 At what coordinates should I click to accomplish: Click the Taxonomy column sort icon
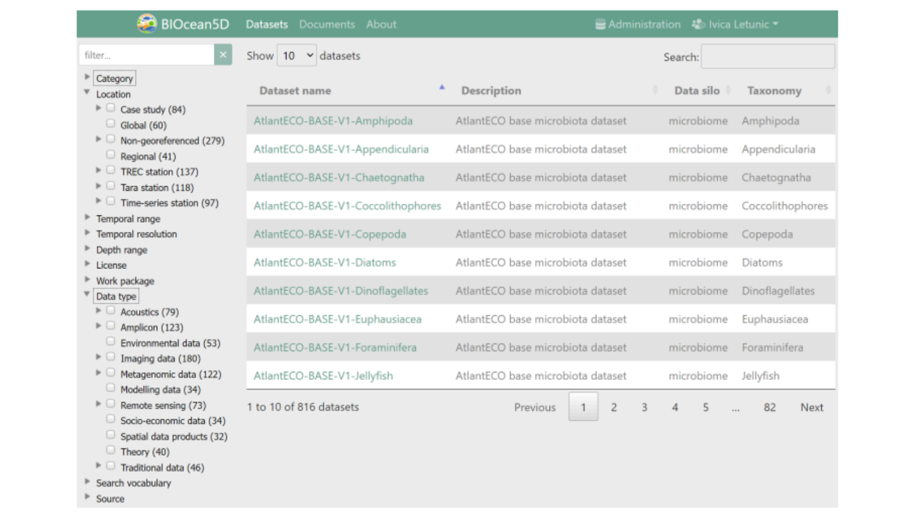coord(828,90)
